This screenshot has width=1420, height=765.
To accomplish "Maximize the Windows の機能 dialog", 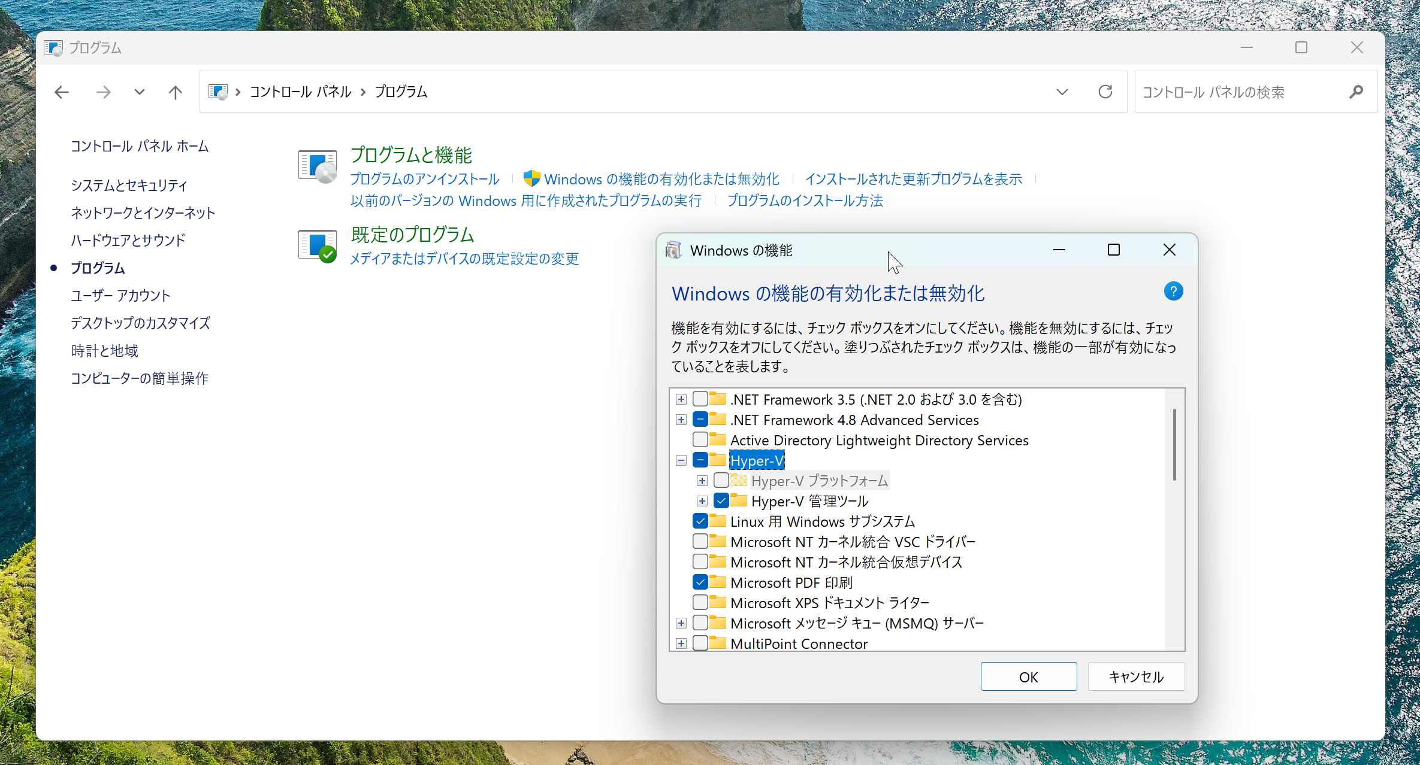I will click(x=1114, y=250).
